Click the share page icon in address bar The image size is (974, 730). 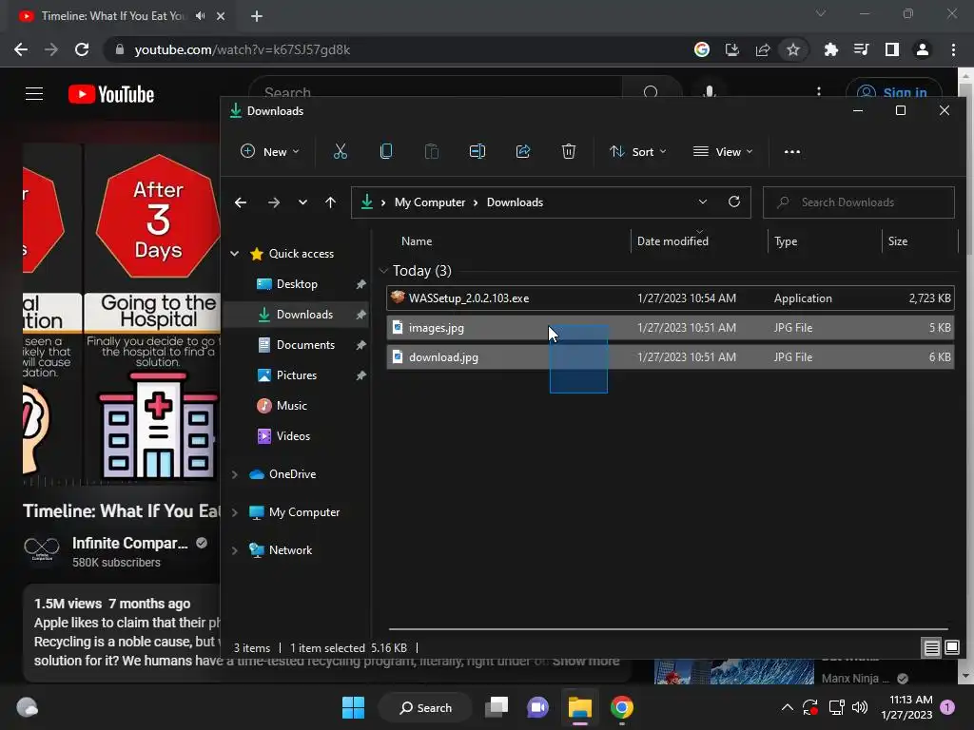(x=763, y=49)
